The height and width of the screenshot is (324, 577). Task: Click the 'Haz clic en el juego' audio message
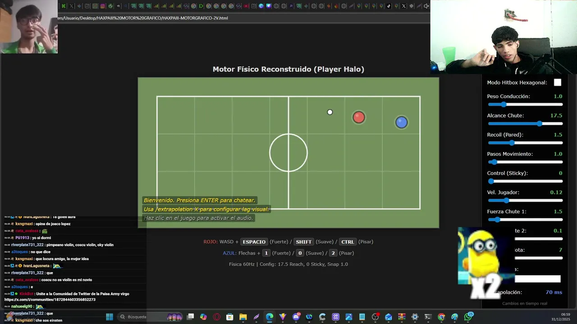coord(199,218)
